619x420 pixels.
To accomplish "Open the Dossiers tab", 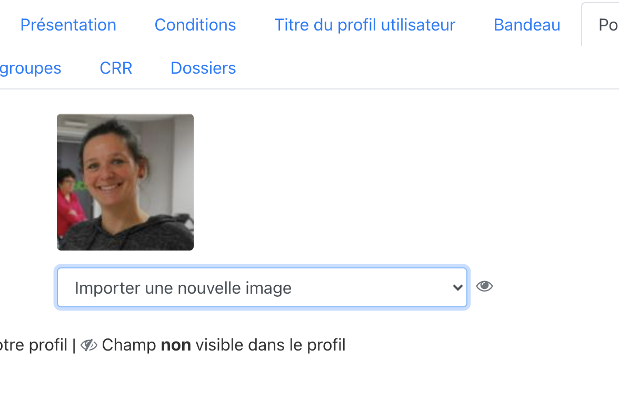I will click(203, 68).
